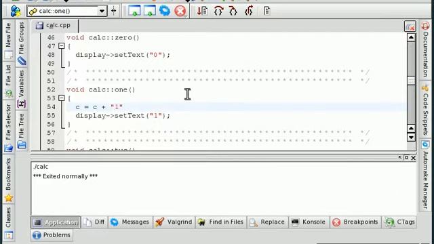This screenshot has height=244, width=434.
Task: Click the editor scrollbar bottom down arrow
Action: pos(412,137)
